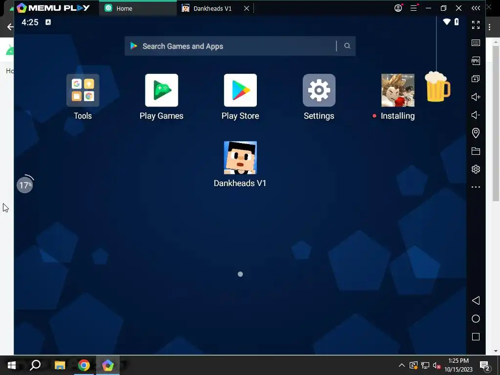The image size is (500, 375).
Task: Show hidden system tray icons
Action: tap(402, 365)
